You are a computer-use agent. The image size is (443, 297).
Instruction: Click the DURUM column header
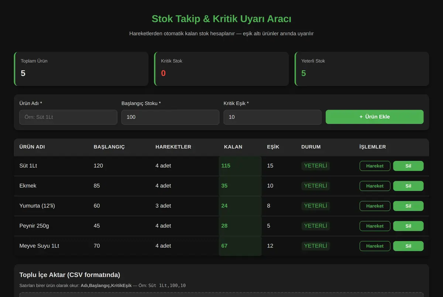[x=311, y=147]
